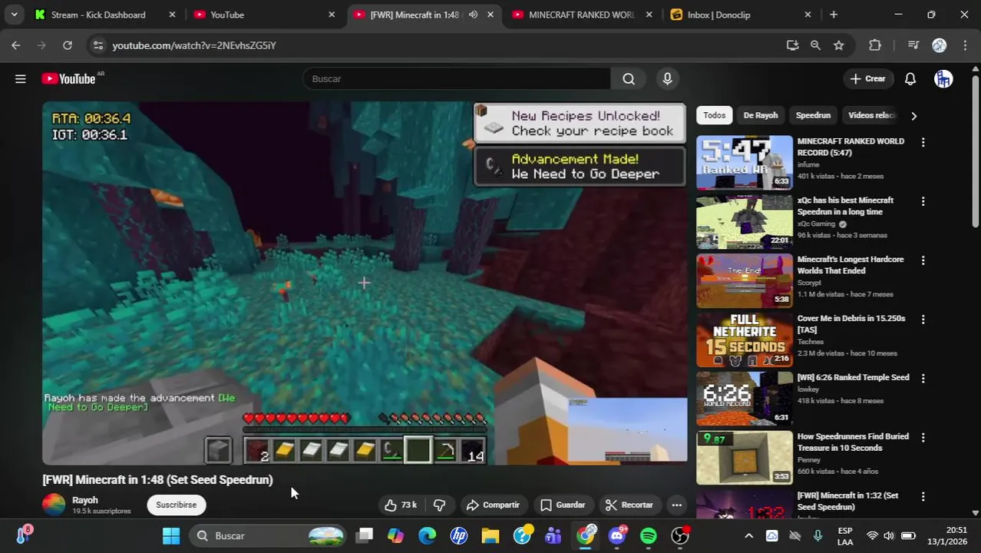
Task: Open options menu for the xQc Minecraft video
Action: pos(923,201)
